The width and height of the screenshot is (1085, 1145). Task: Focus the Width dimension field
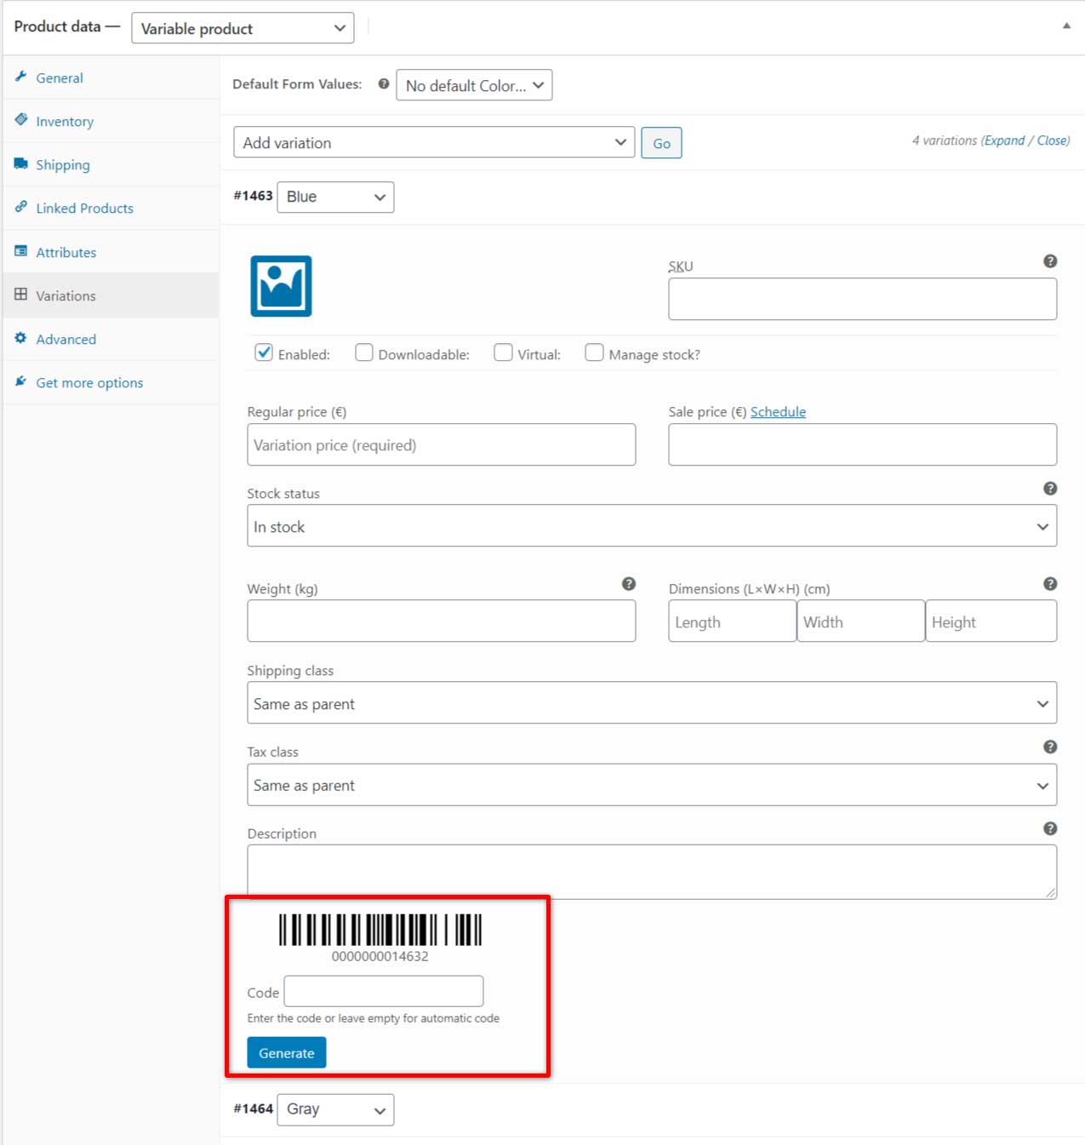coord(861,621)
